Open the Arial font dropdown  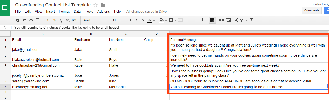[95, 20]
